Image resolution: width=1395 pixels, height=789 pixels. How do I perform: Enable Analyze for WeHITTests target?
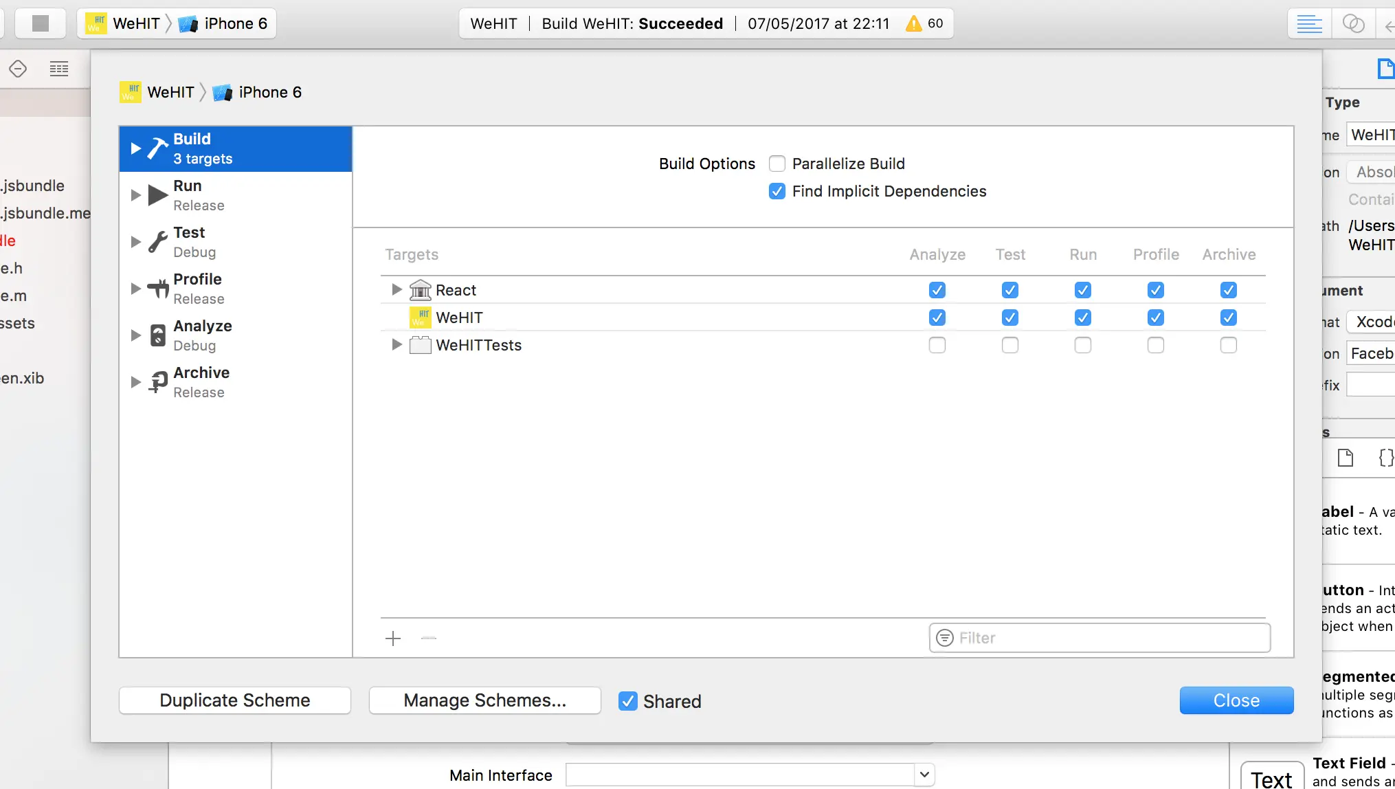(937, 345)
